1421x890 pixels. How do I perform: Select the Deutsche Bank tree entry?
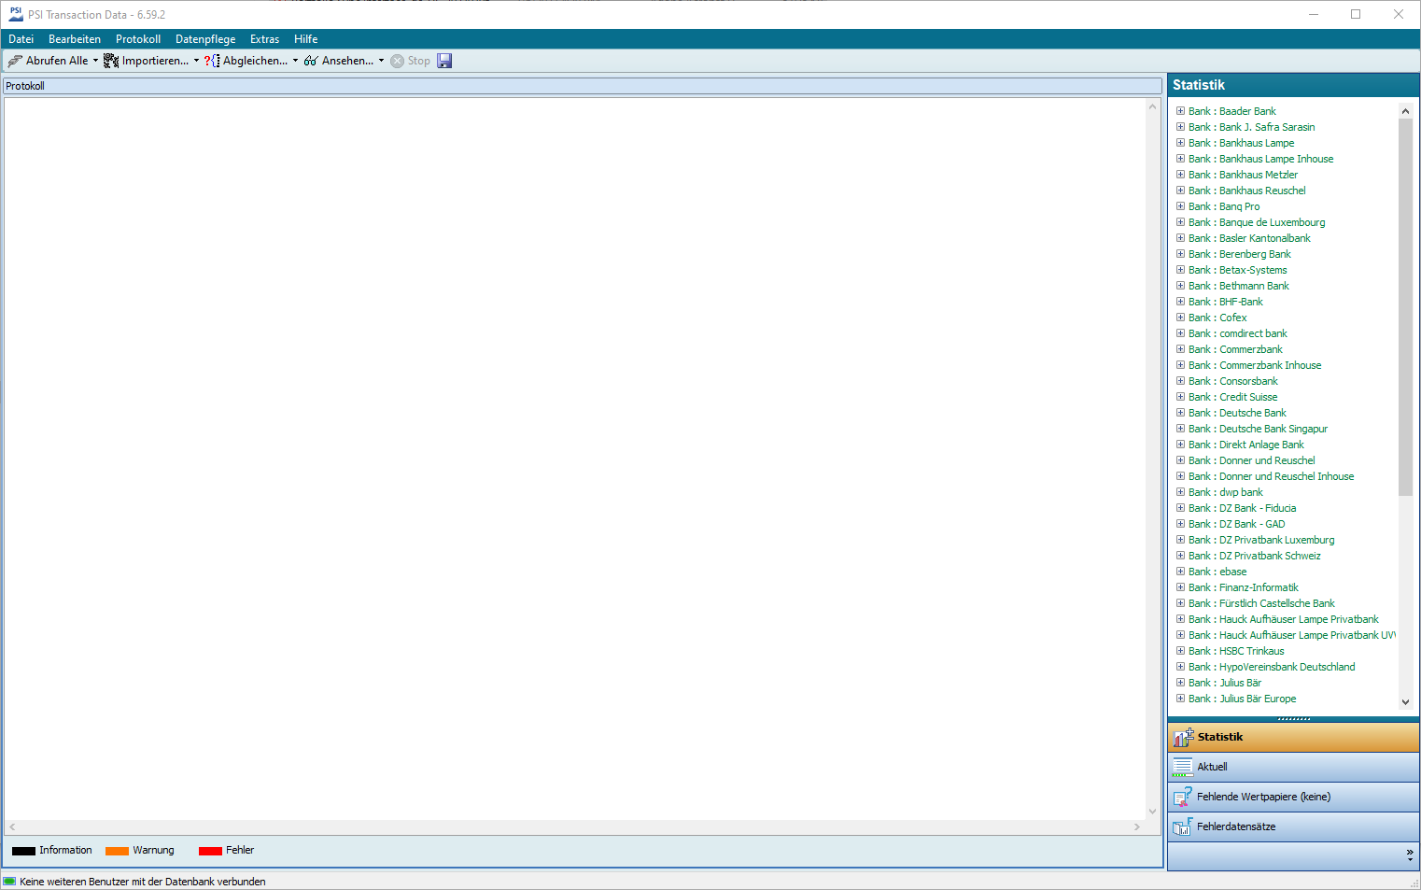click(1252, 413)
